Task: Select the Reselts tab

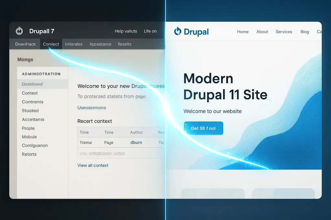Action: (x=124, y=44)
